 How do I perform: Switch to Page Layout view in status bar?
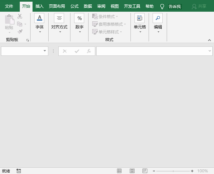132,171
